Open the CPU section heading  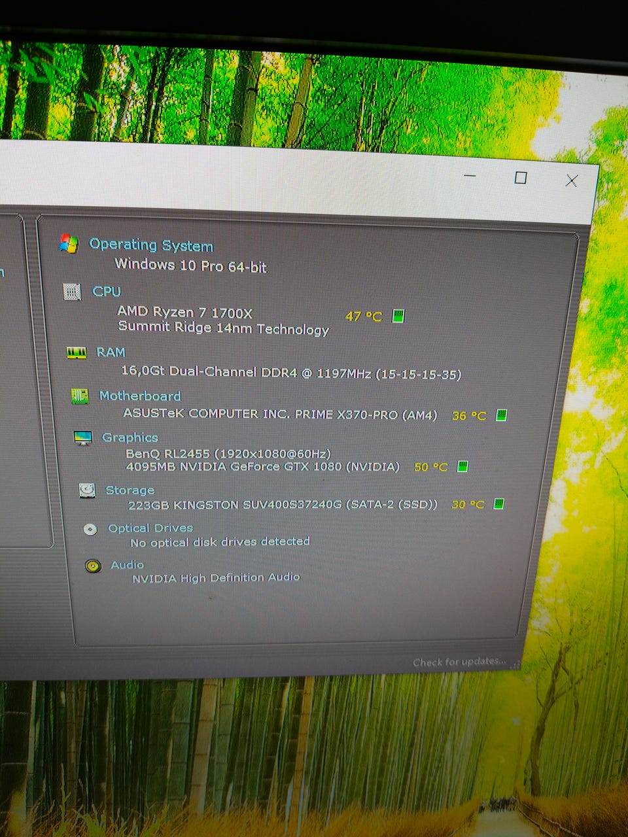coord(107,292)
